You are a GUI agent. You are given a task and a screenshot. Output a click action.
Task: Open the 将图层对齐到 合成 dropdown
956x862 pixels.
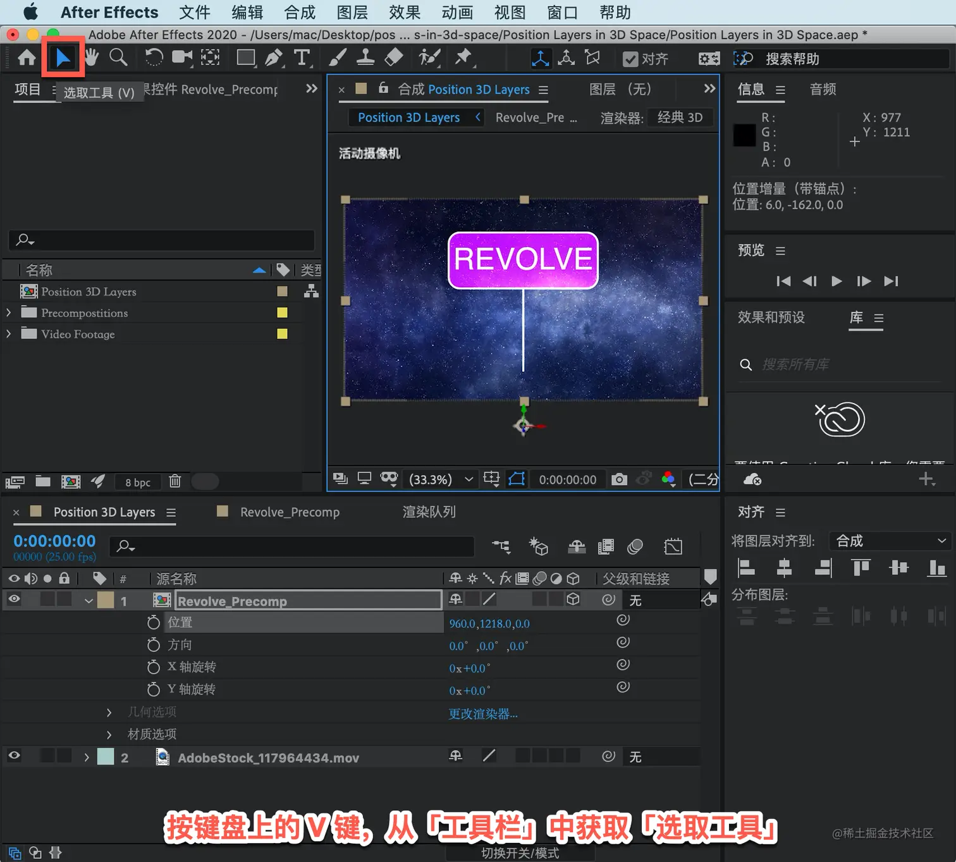(890, 541)
